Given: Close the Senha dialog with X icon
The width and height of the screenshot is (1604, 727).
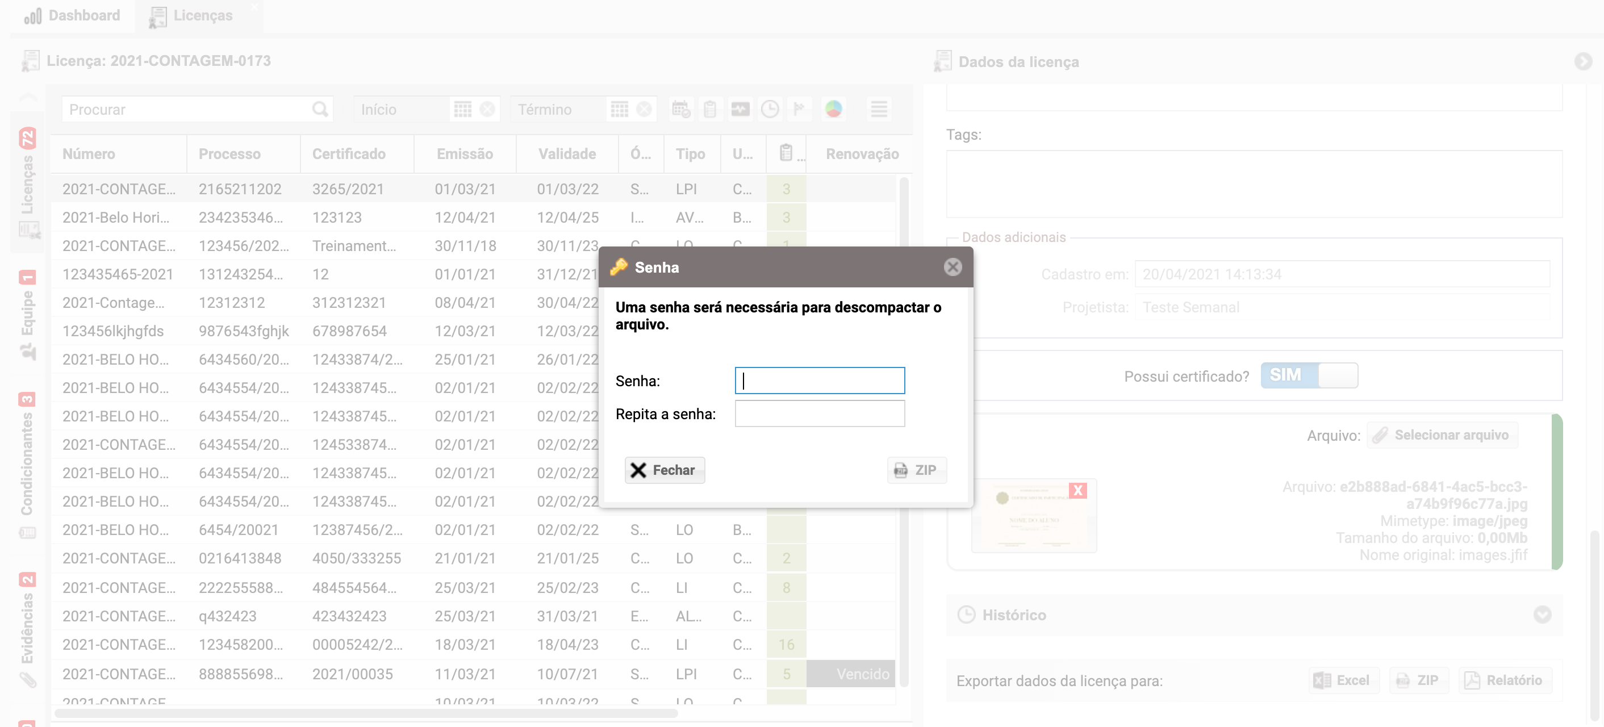Looking at the screenshot, I should (952, 267).
